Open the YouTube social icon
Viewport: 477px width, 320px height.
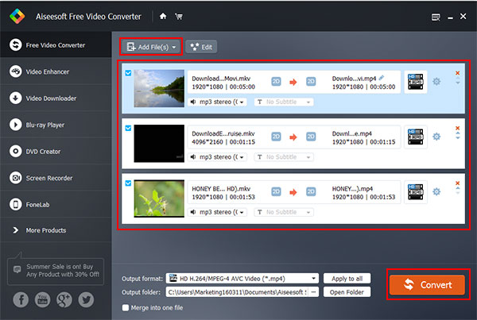[43, 300]
